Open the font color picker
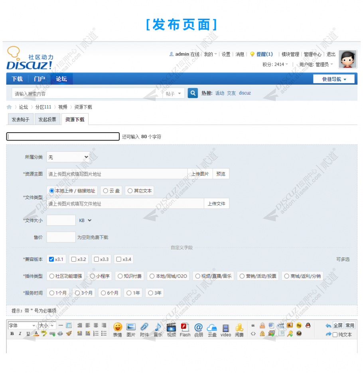 click(x=36, y=333)
